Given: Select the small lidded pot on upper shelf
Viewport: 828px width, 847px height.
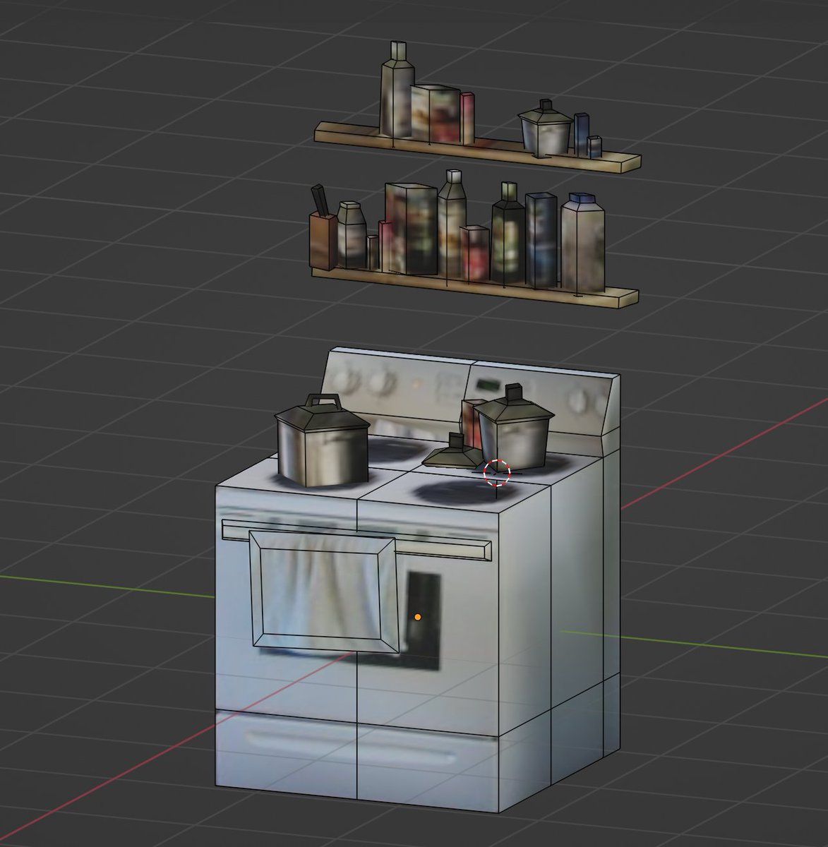Looking at the screenshot, I should point(546,128).
